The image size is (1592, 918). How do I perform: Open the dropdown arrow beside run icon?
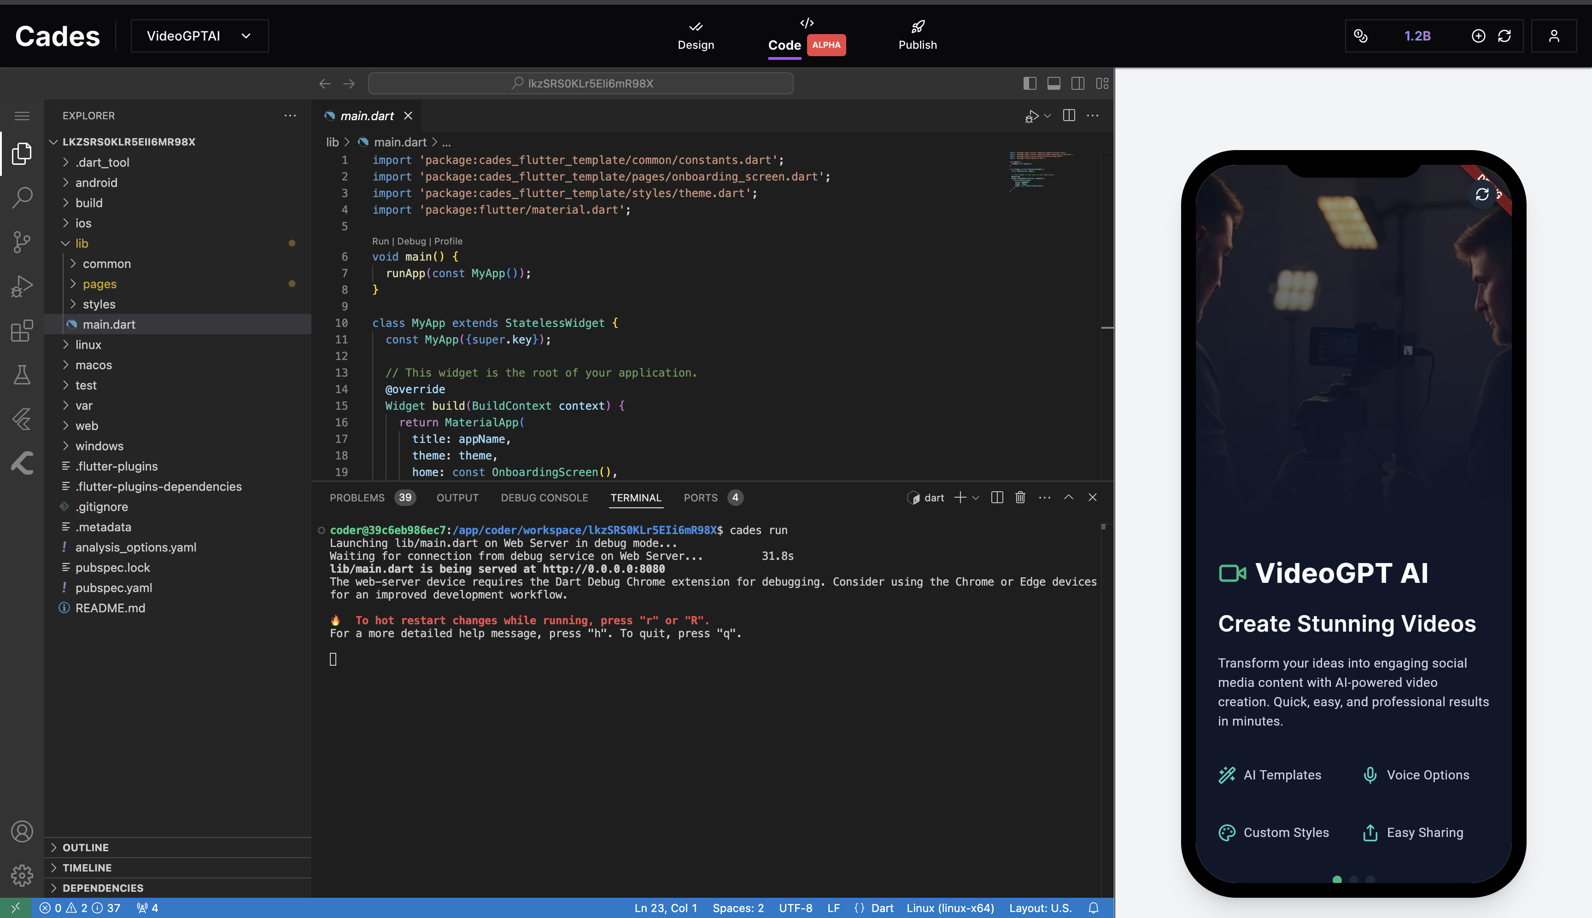(1048, 116)
